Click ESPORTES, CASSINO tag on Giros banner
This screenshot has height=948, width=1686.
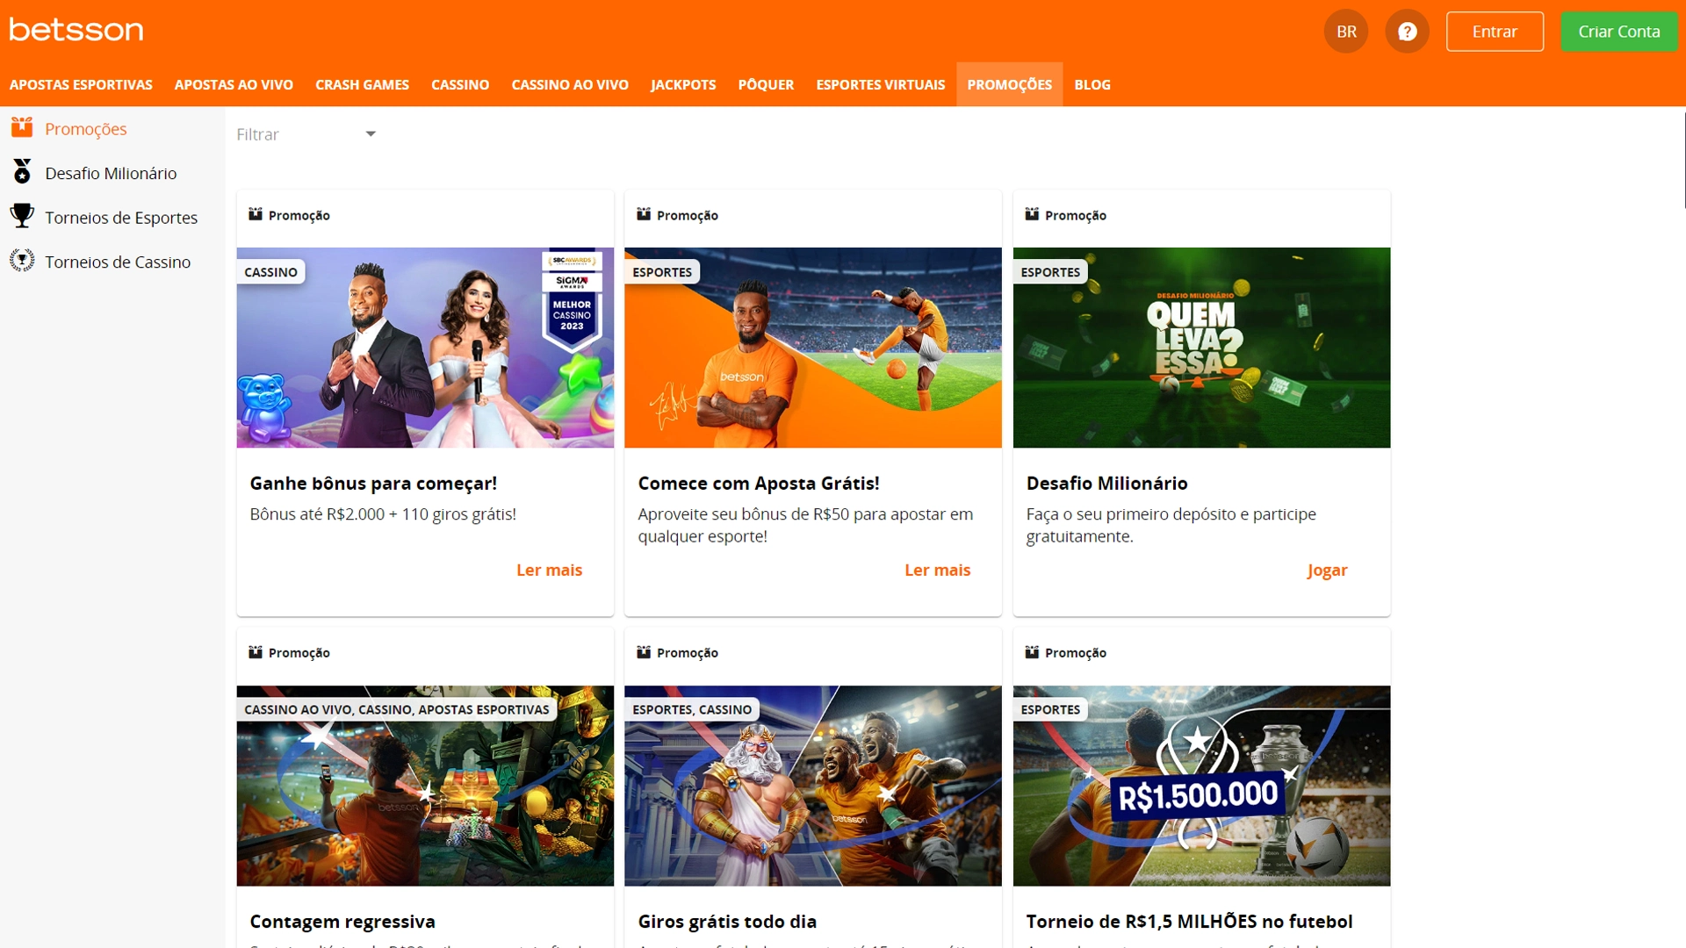click(x=692, y=709)
